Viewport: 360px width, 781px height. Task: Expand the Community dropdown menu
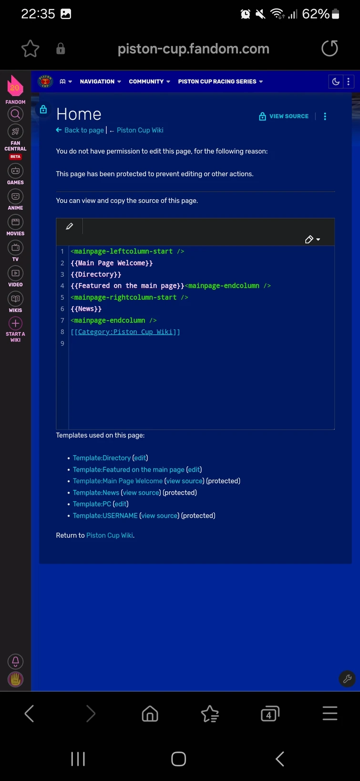pos(149,82)
